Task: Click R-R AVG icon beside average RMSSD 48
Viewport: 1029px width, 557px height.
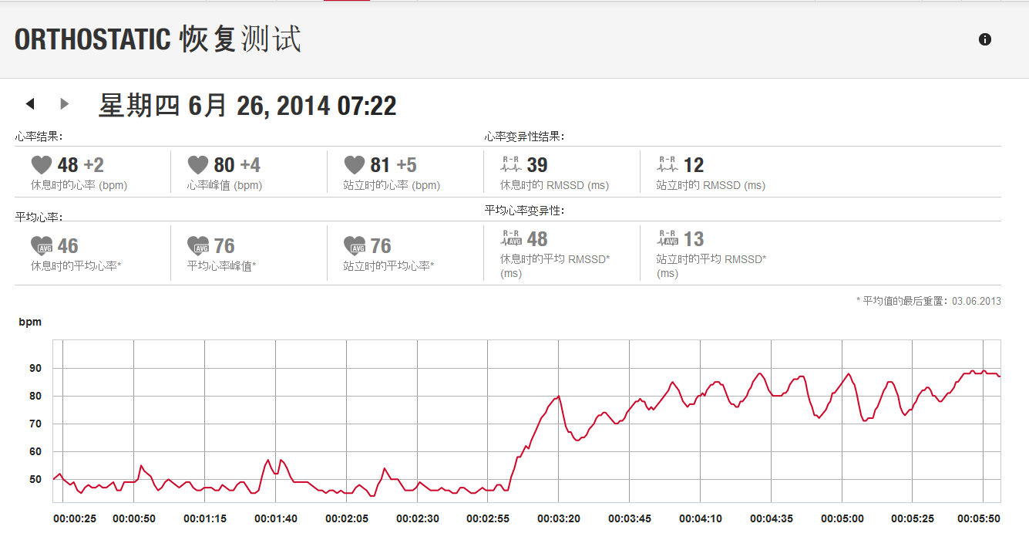Action: click(512, 238)
